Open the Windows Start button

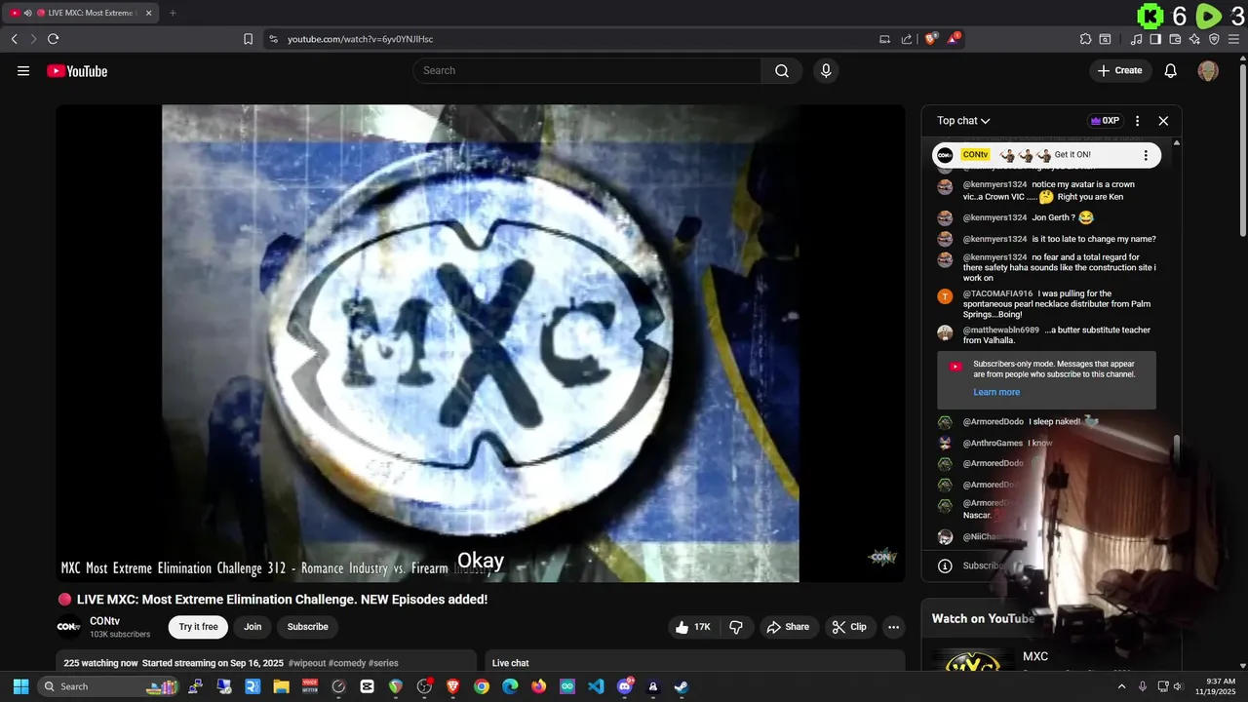20,686
